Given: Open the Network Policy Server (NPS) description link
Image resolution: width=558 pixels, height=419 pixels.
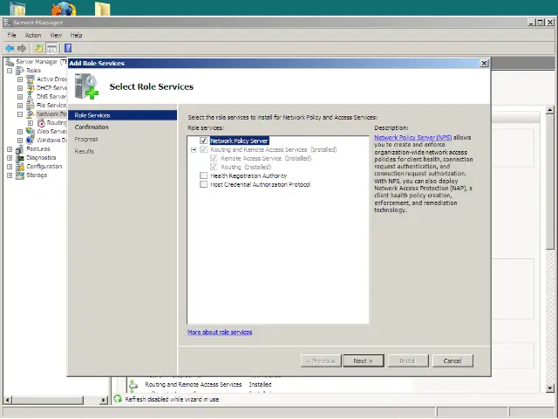Looking at the screenshot, I should [412, 138].
